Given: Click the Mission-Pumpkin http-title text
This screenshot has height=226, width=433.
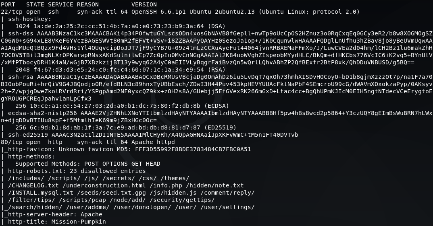Looking at the screenshot, I should coord(79,221).
